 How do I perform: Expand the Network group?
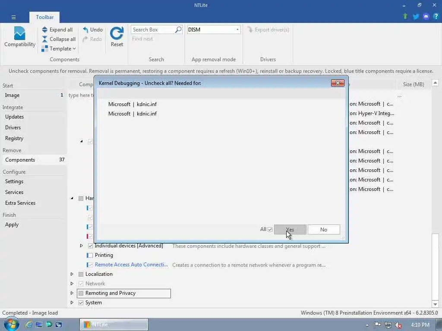click(x=72, y=284)
